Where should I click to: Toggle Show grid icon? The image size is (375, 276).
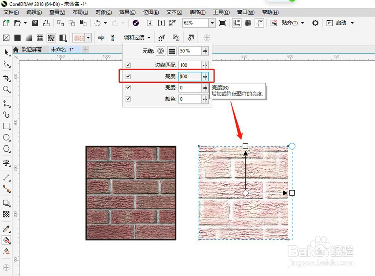click(x=248, y=23)
